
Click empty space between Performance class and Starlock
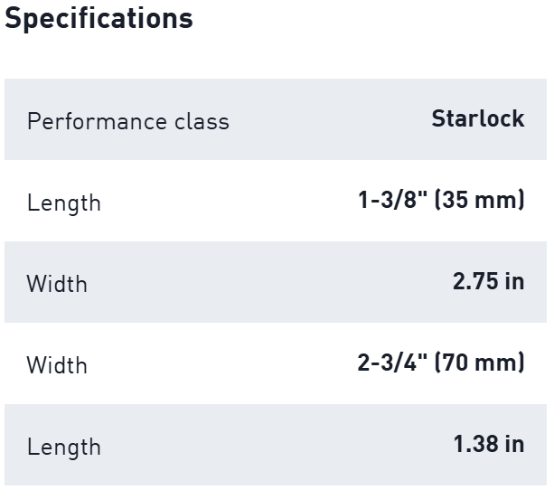330,120
